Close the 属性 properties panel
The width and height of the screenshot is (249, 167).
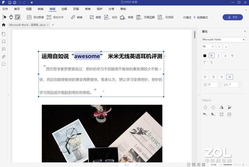pyautogui.click(x=245, y=31)
